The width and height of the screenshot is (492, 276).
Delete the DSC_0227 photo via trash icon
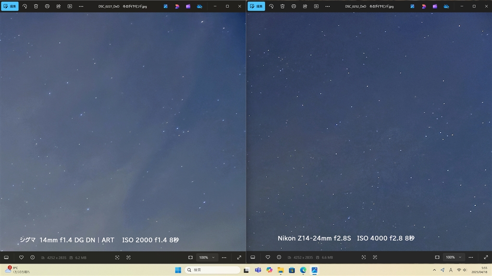[36, 6]
